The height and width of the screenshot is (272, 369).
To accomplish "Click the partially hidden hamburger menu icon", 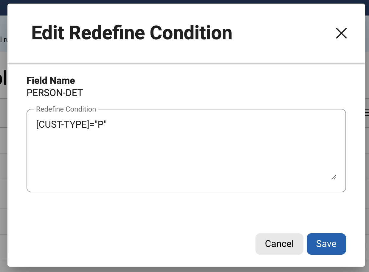I will 367,112.
